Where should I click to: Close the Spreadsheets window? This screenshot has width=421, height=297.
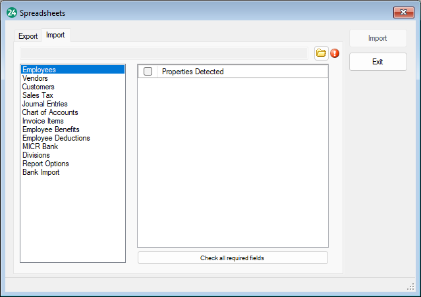click(404, 12)
